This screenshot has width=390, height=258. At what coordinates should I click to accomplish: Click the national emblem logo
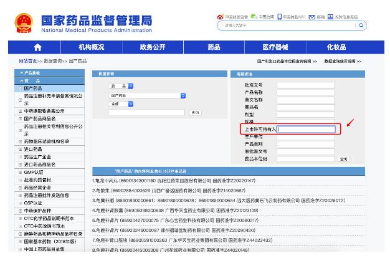24,23
